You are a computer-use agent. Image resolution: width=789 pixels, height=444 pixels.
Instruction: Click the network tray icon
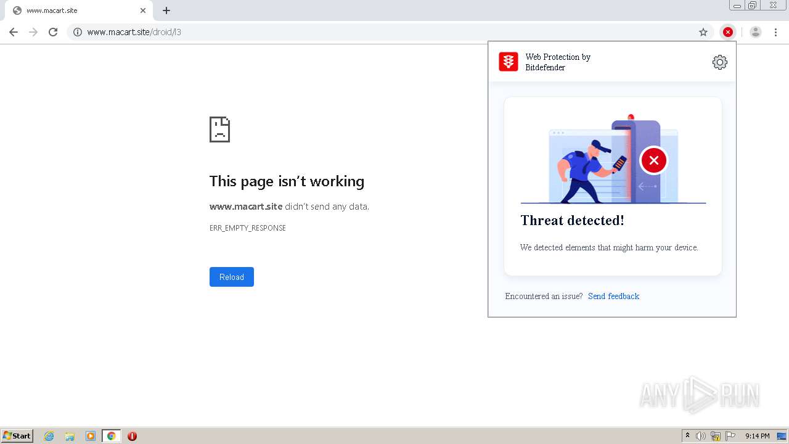click(x=716, y=436)
